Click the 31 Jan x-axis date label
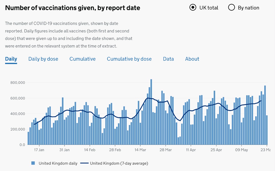 64,150
